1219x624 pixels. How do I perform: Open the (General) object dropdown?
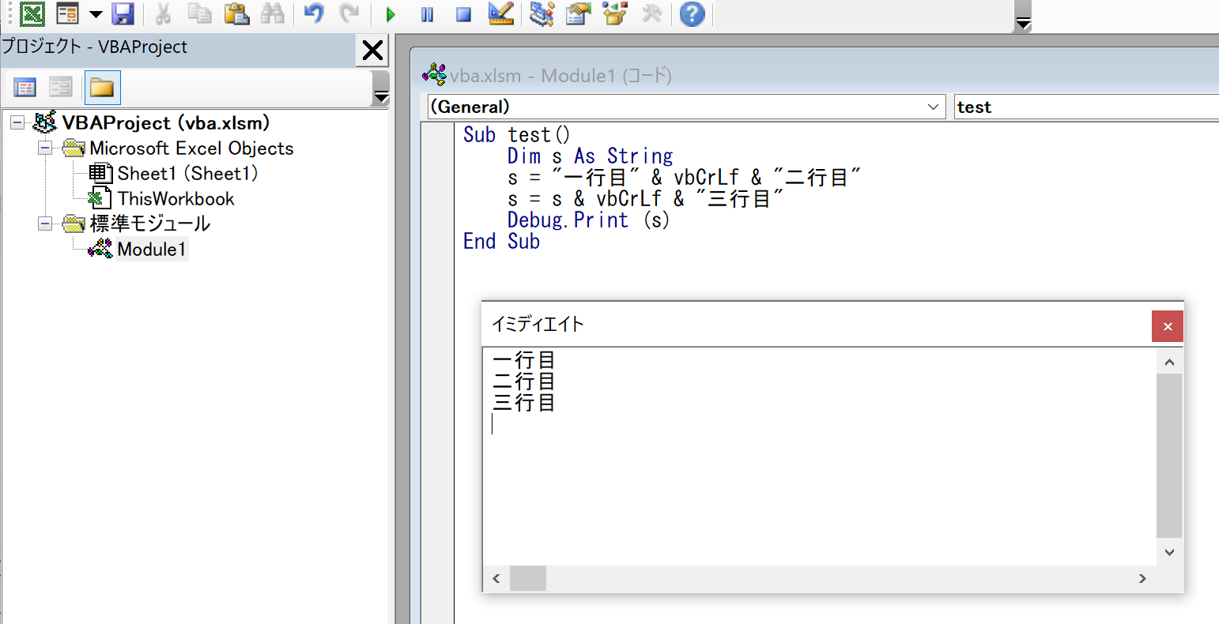coord(934,107)
